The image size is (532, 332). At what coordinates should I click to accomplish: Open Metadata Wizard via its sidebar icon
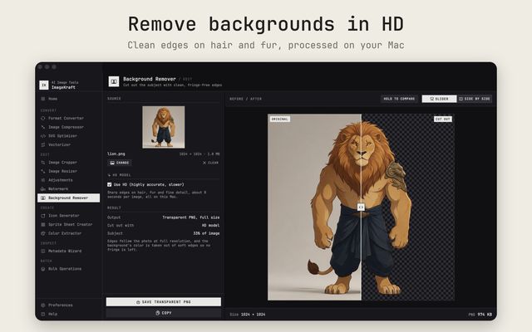pyautogui.click(x=43, y=251)
